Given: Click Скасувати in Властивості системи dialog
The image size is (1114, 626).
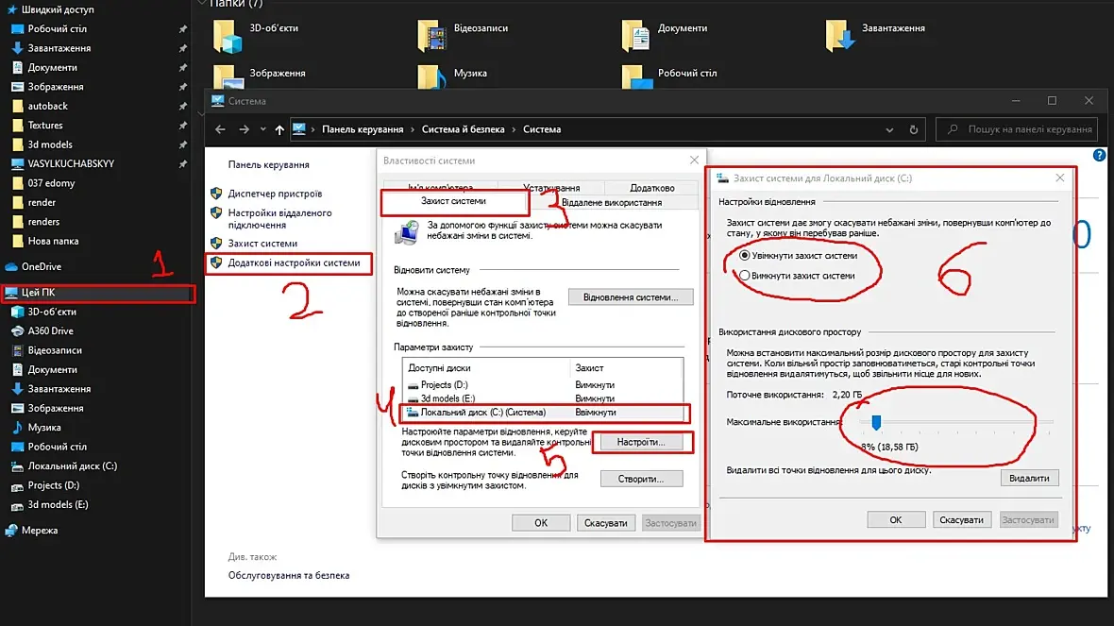Looking at the screenshot, I should pos(605,523).
